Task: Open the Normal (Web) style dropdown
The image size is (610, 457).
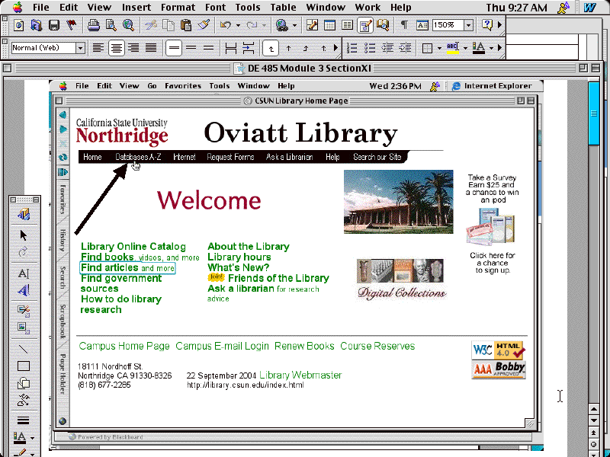Action: pyautogui.click(x=80, y=48)
